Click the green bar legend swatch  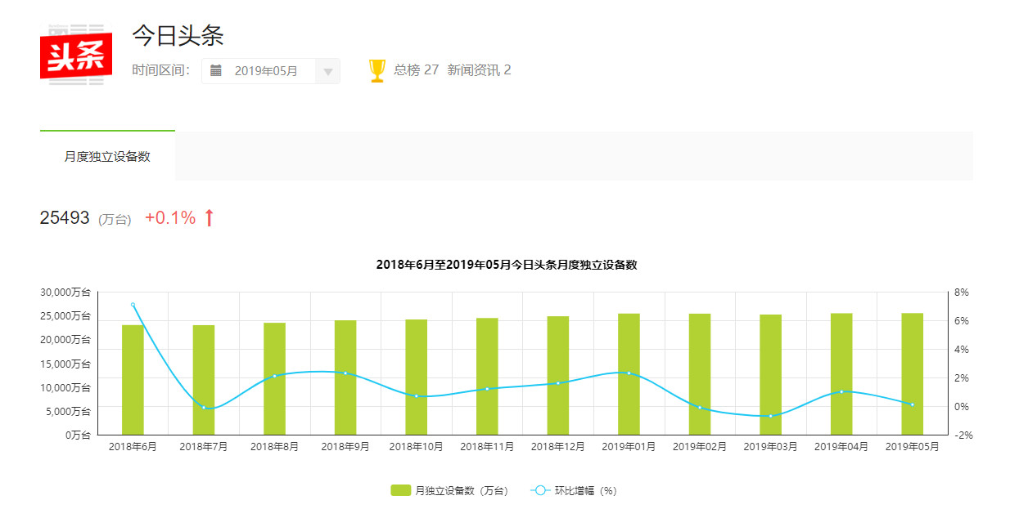tap(400, 490)
